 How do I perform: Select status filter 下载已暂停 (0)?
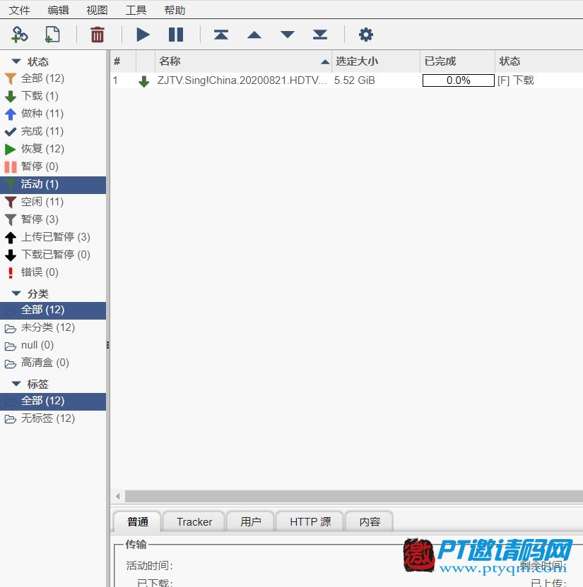click(x=53, y=255)
